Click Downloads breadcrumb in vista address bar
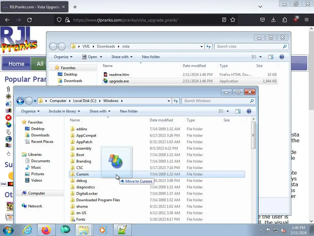Screen dimensions: 314x236 106,46
